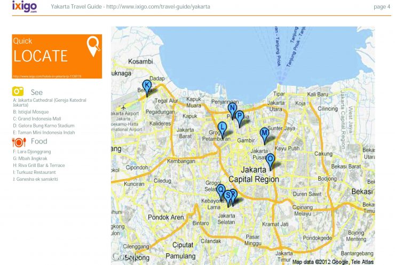Click the Jakarta Capital Region map label
The image size is (395, 265).
tap(254, 174)
